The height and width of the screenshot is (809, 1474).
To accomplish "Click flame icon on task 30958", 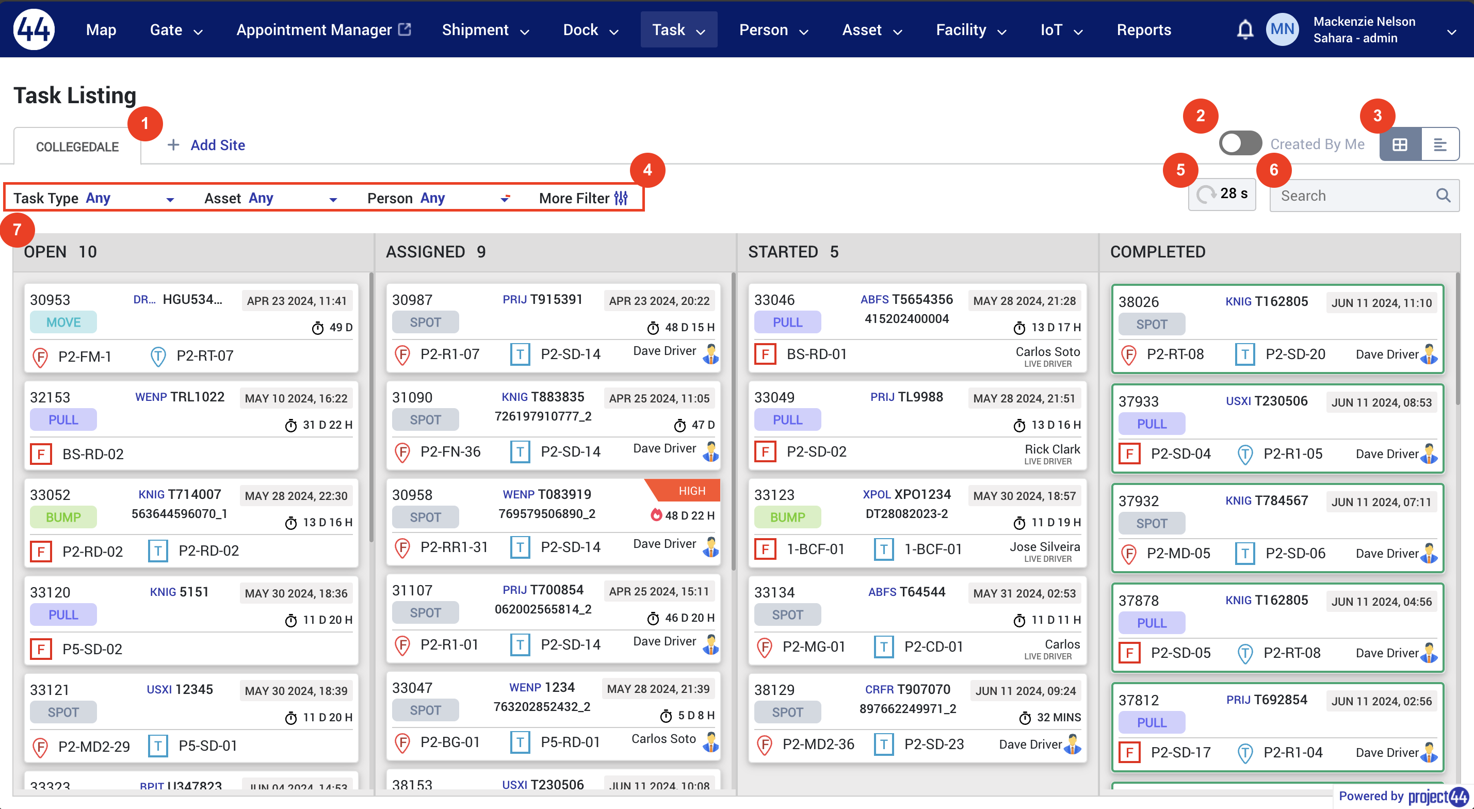I will click(656, 515).
